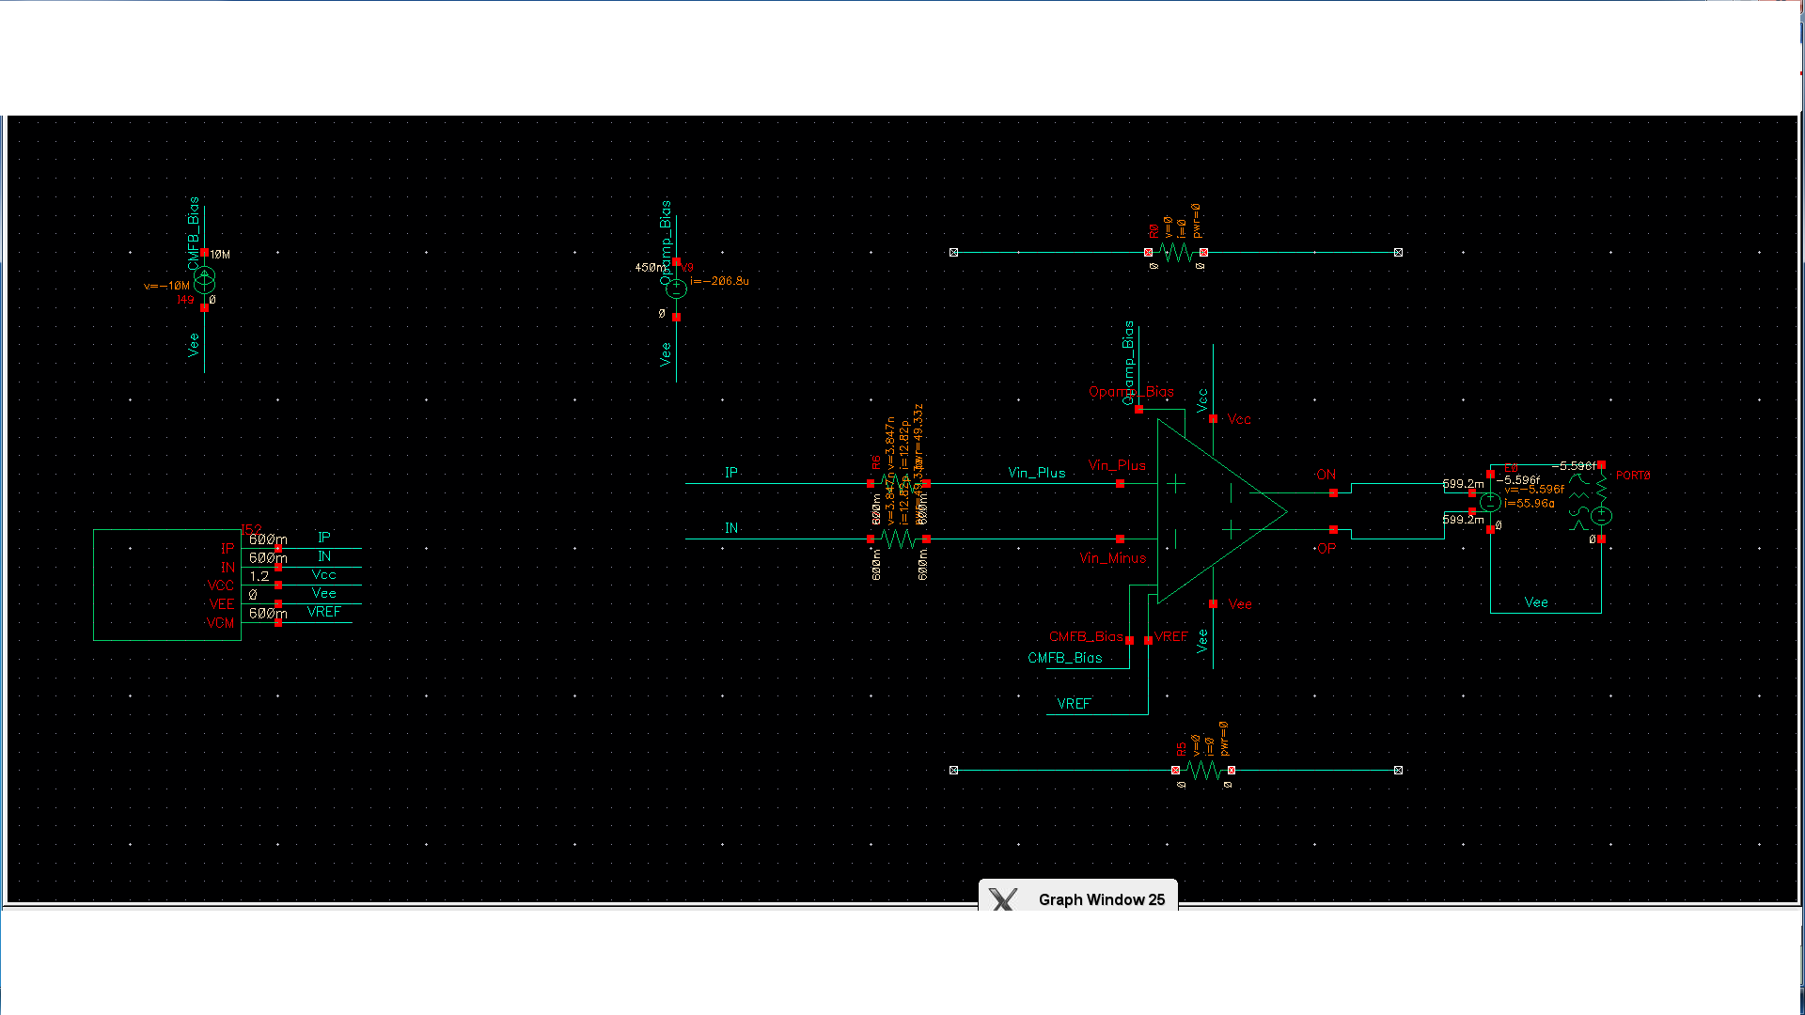Select the lower resistor on IN line
Viewport: 1805px width, 1015px height.
(x=898, y=539)
